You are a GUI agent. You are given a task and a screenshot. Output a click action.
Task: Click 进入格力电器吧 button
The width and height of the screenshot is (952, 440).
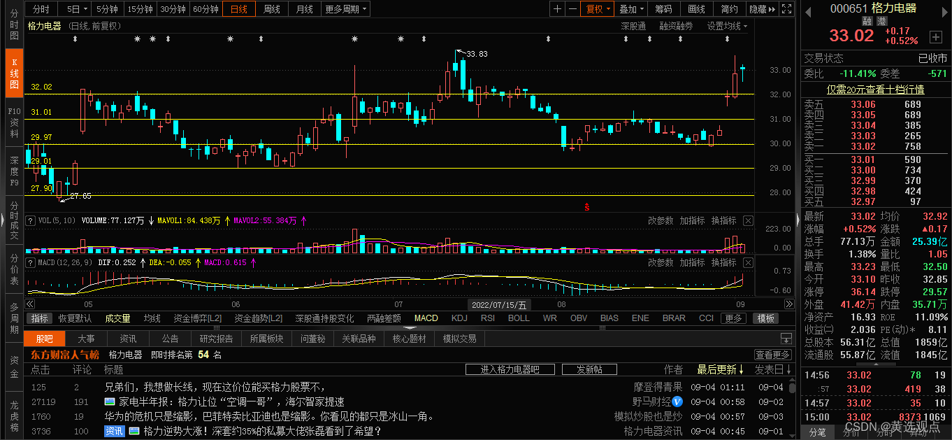pyautogui.click(x=510, y=369)
